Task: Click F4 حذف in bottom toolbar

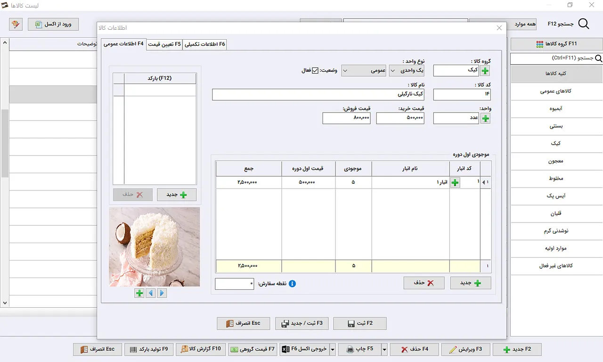Action: click(414, 350)
